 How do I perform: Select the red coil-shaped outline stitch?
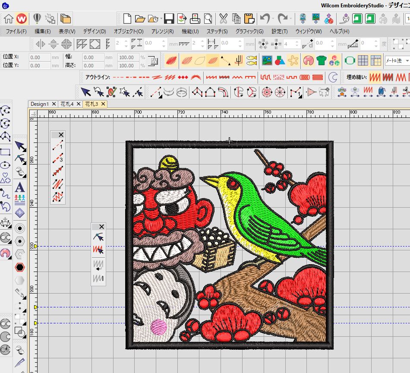pos(305,77)
